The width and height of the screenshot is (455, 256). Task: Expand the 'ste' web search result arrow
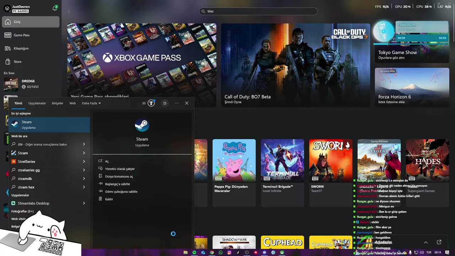[x=84, y=144]
